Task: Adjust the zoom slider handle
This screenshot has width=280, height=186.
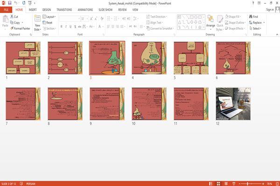Action: click(247, 184)
